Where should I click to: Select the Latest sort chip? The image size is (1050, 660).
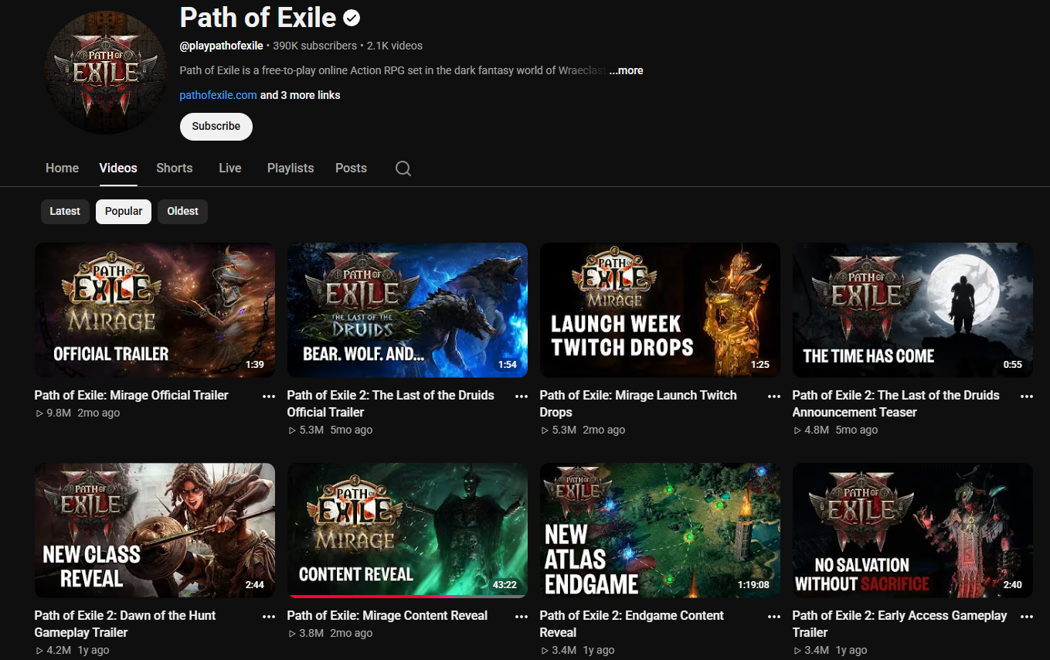pyautogui.click(x=65, y=211)
